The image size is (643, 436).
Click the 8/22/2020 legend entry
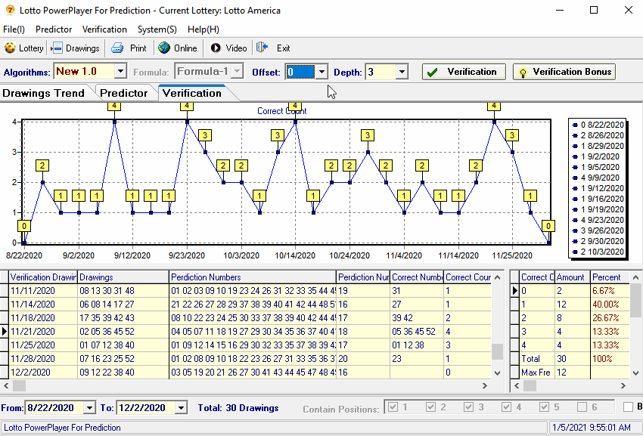tap(601, 125)
